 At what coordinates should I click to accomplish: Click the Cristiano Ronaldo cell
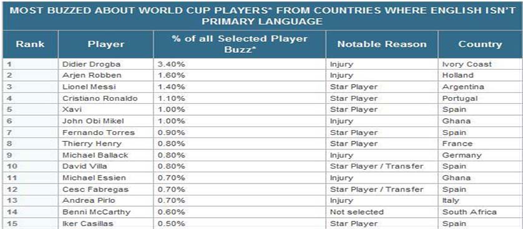[105, 98]
